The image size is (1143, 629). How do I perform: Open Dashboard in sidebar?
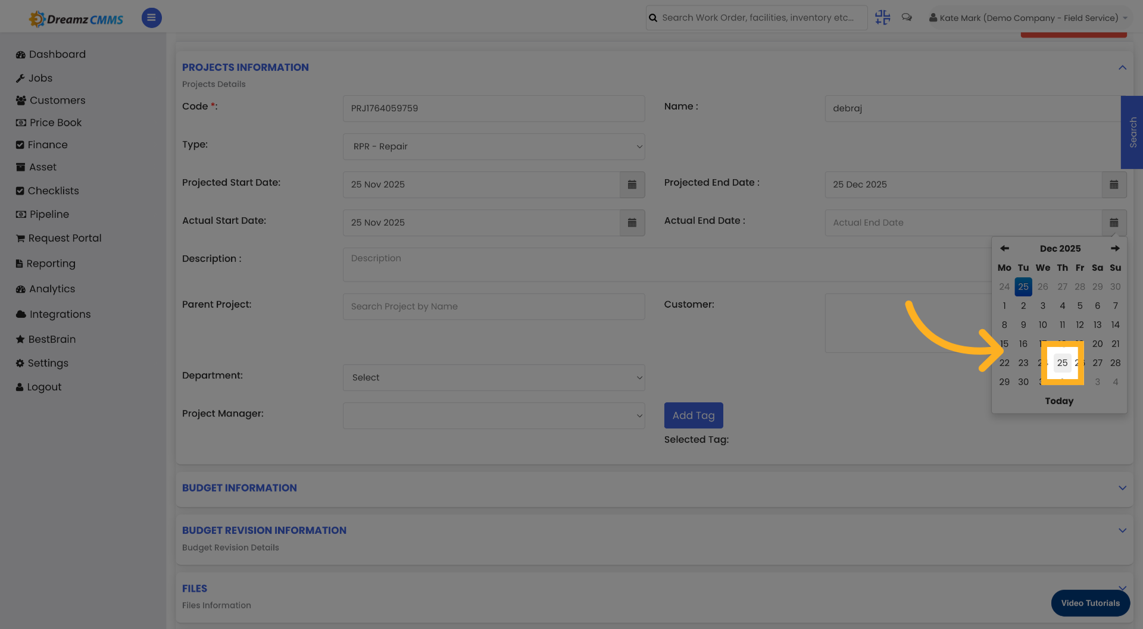[51, 54]
